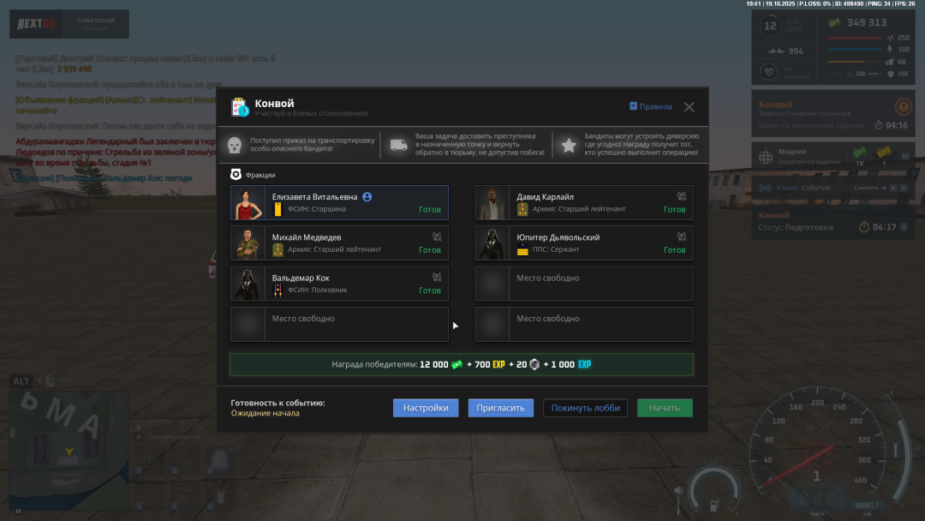Click the bandit mask icon

coord(235,145)
